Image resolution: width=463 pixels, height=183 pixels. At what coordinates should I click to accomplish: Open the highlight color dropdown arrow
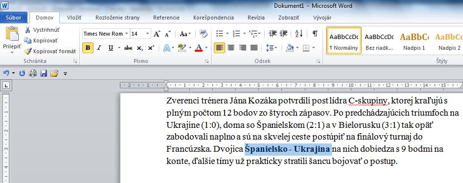(190, 48)
